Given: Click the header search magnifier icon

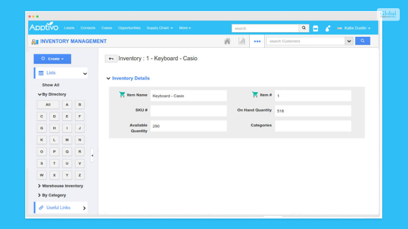Looking at the screenshot, I should point(304,28).
